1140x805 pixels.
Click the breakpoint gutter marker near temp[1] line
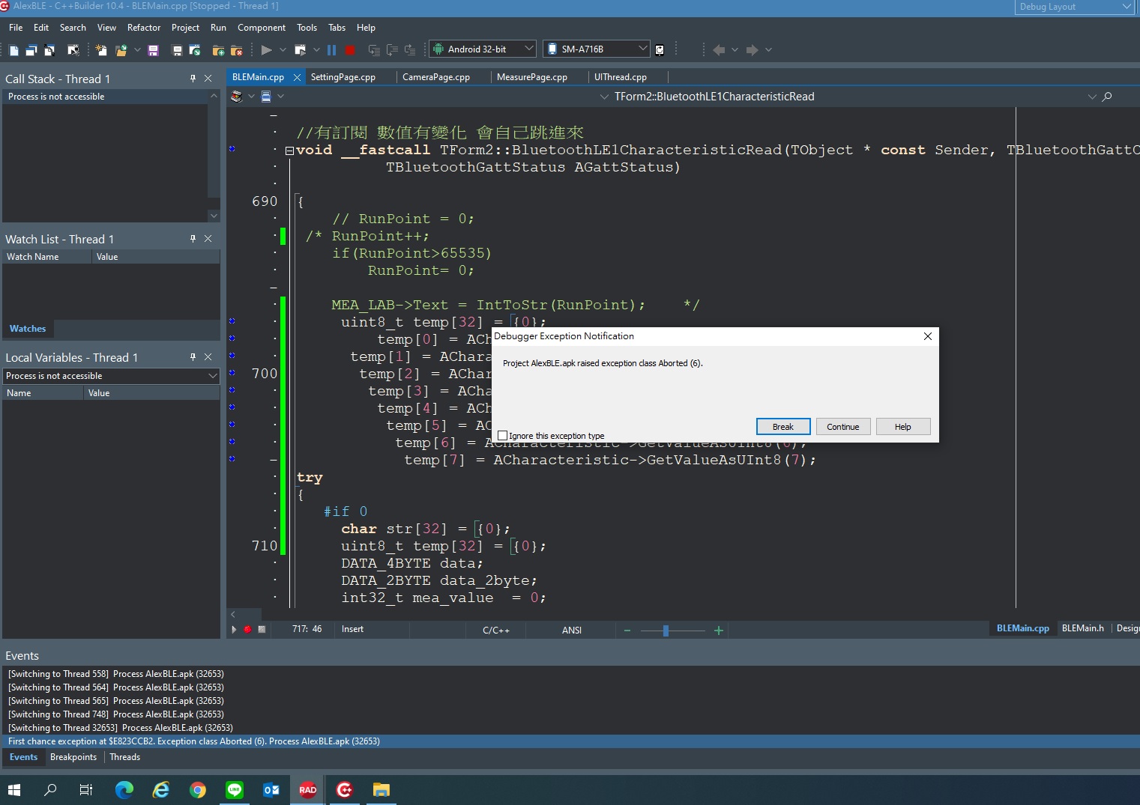(232, 356)
